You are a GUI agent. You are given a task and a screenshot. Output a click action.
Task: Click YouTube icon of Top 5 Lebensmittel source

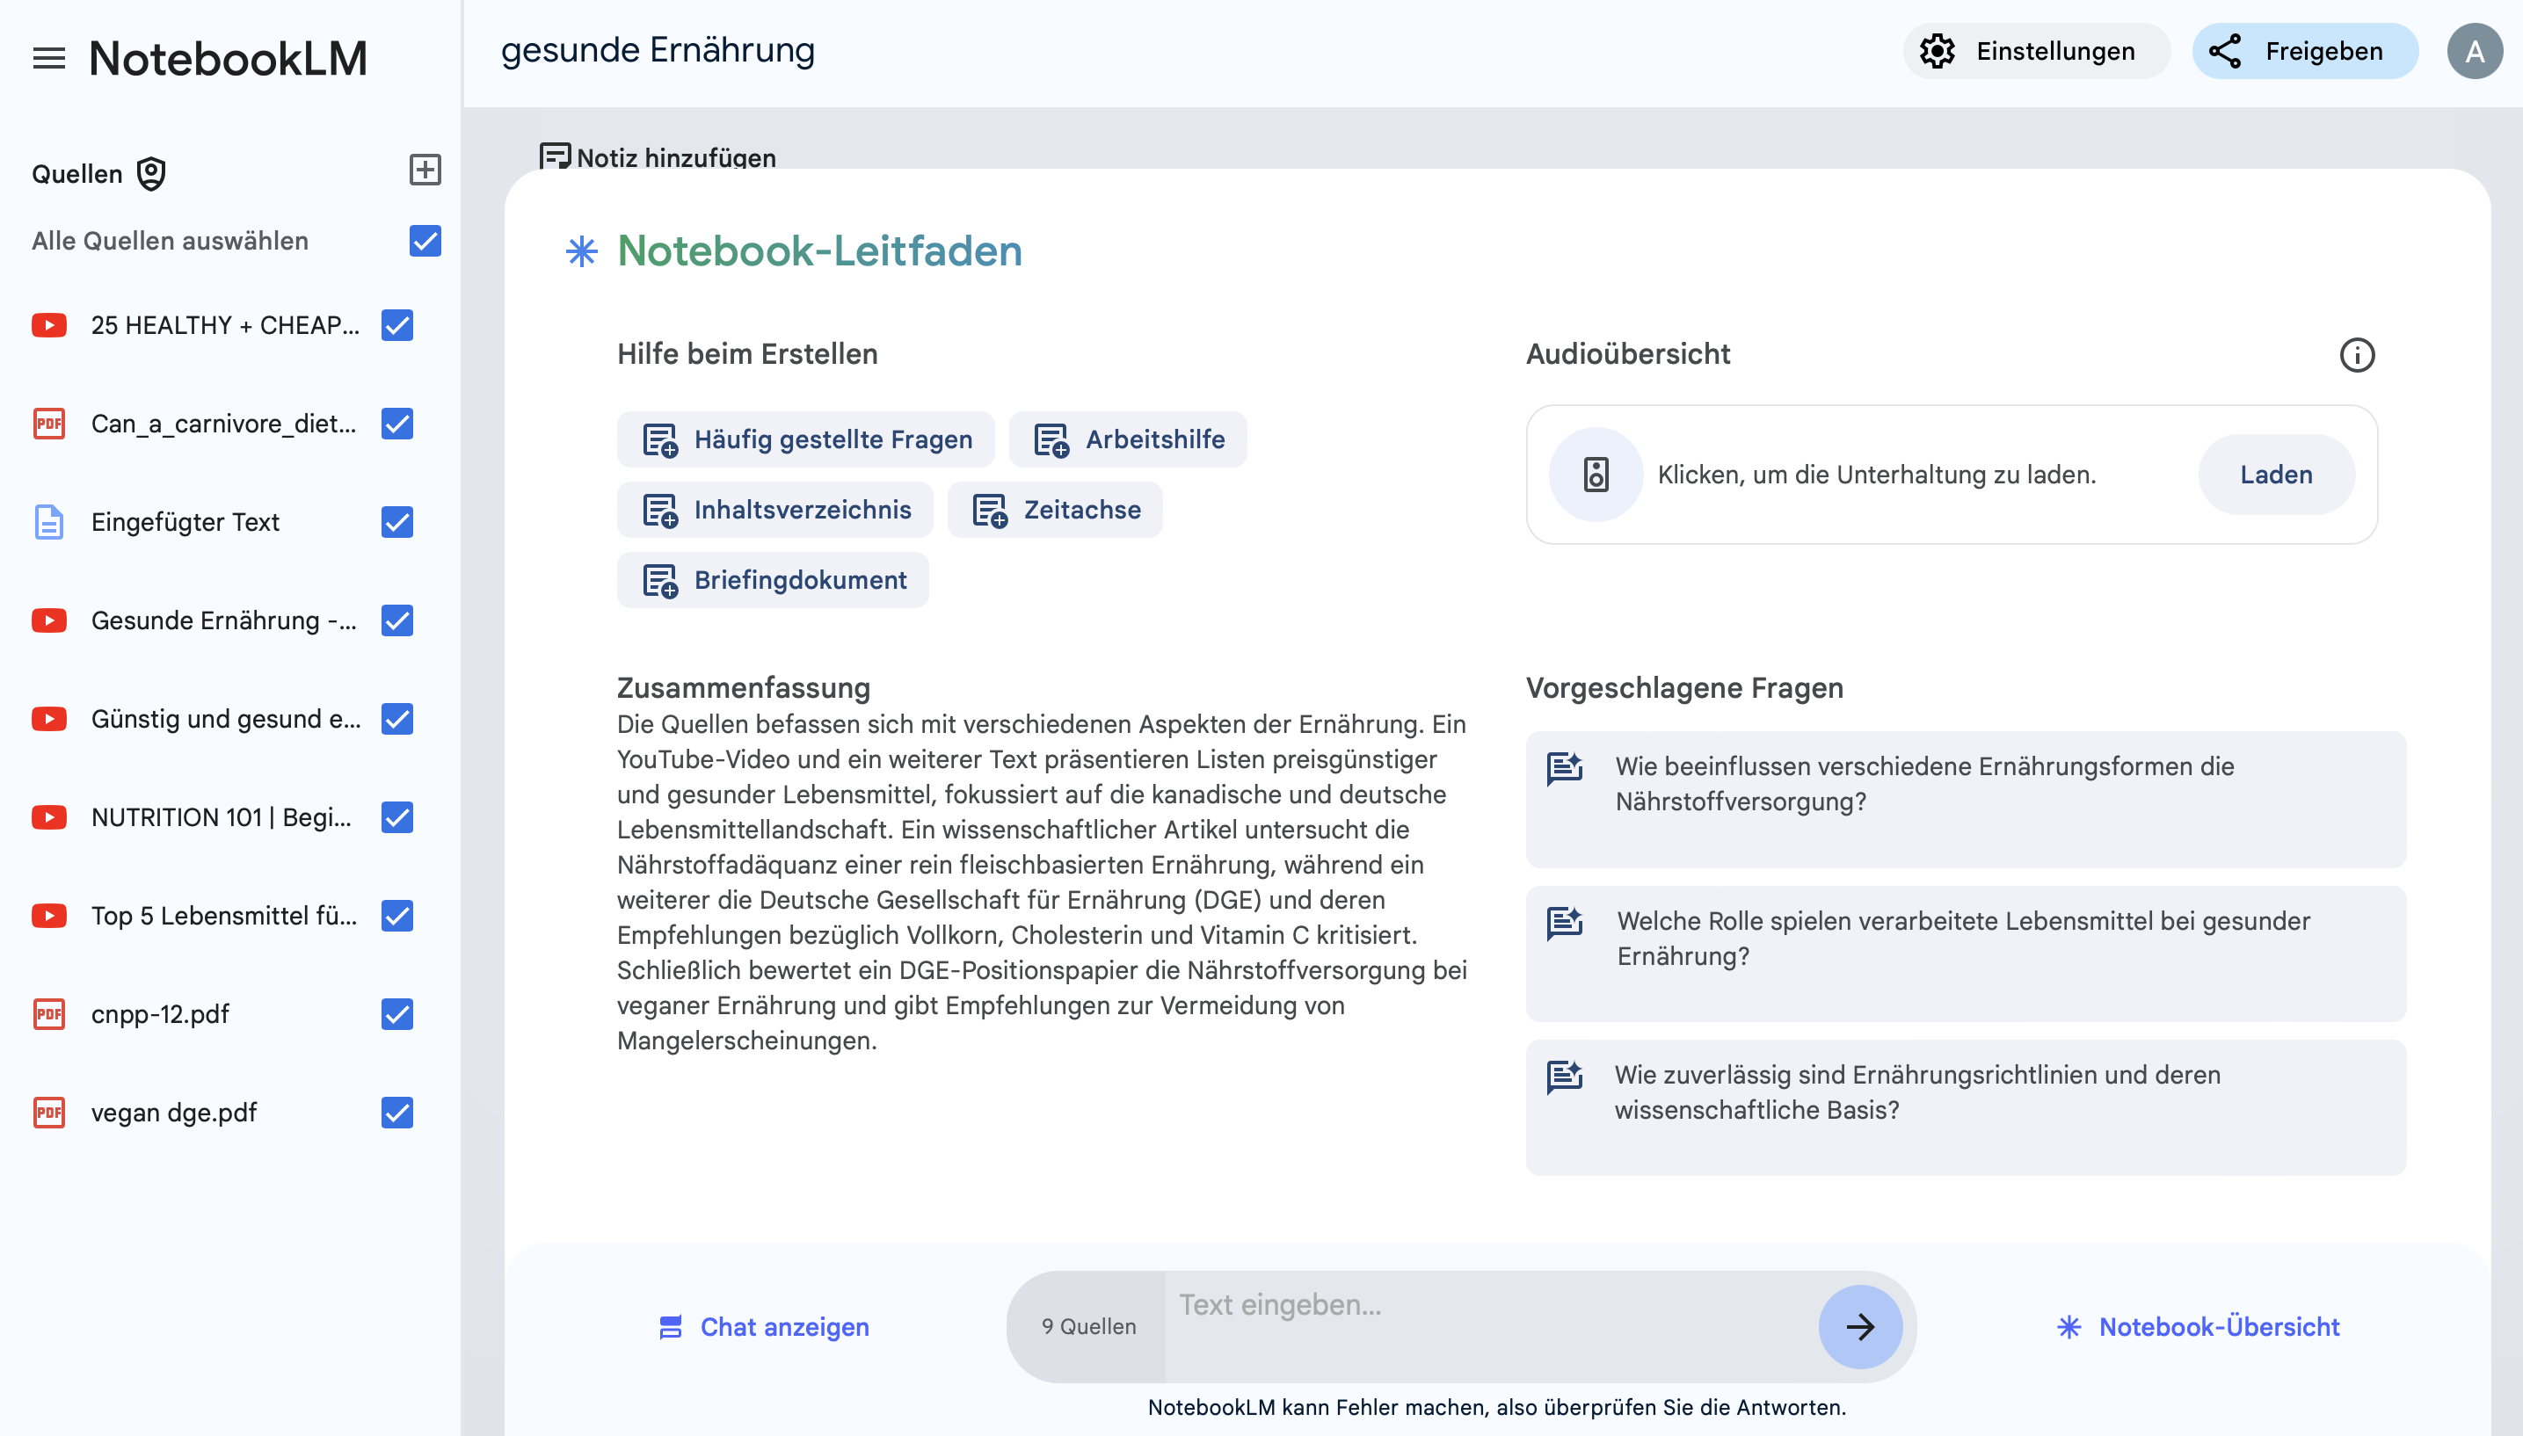[x=49, y=917]
